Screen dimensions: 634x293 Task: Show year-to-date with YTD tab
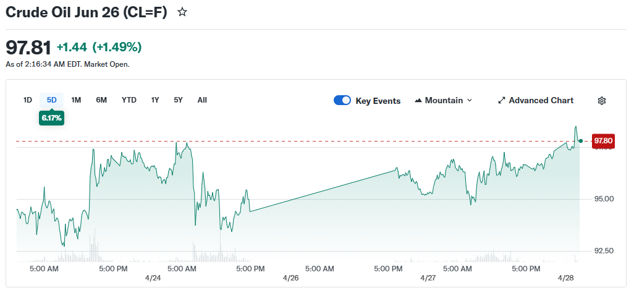click(129, 100)
